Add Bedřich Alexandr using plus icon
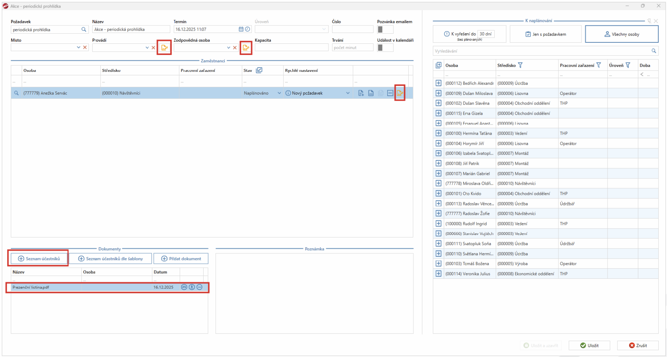 tap(438, 83)
